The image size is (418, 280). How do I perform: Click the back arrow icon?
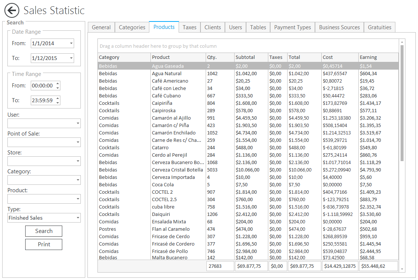click(12, 10)
